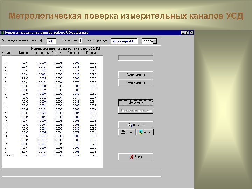252x189 pixels.
Task: Click the greyed-out Метрология по диапазону button
Action: coord(136,110)
